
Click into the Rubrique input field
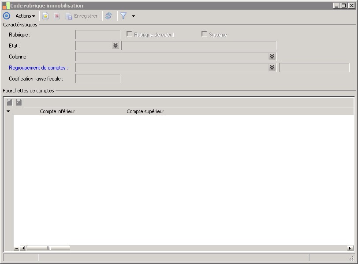(98, 35)
